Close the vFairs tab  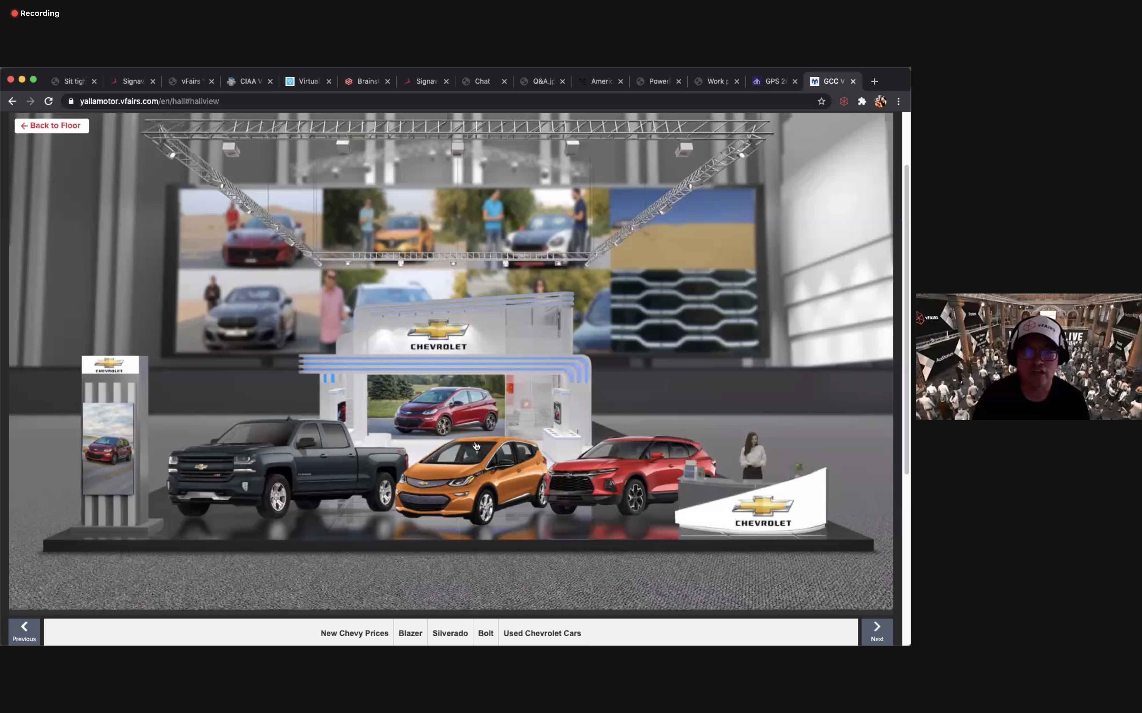(x=211, y=81)
